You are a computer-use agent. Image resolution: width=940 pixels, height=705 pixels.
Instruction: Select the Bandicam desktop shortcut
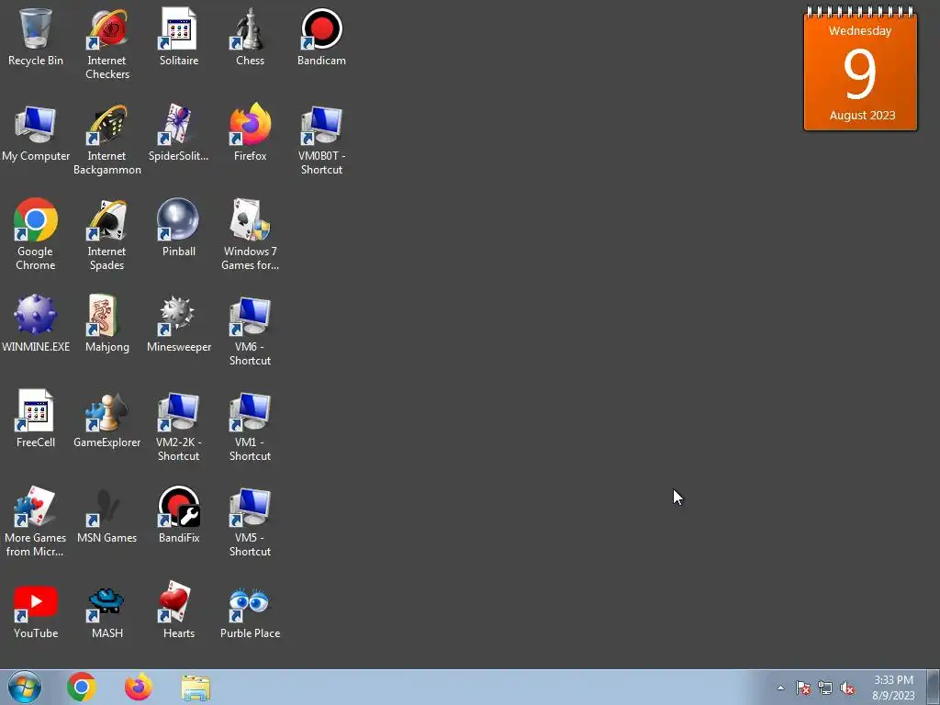pos(321,37)
